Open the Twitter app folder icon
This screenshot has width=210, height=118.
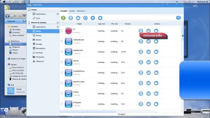[156, 93]
